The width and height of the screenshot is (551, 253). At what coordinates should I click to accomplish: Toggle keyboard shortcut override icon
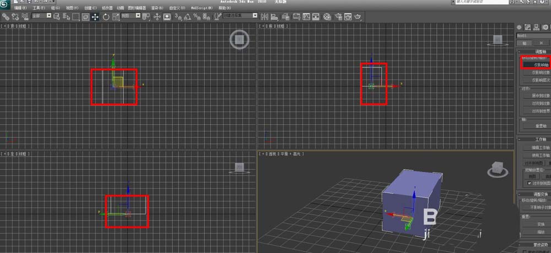point(166,17)
